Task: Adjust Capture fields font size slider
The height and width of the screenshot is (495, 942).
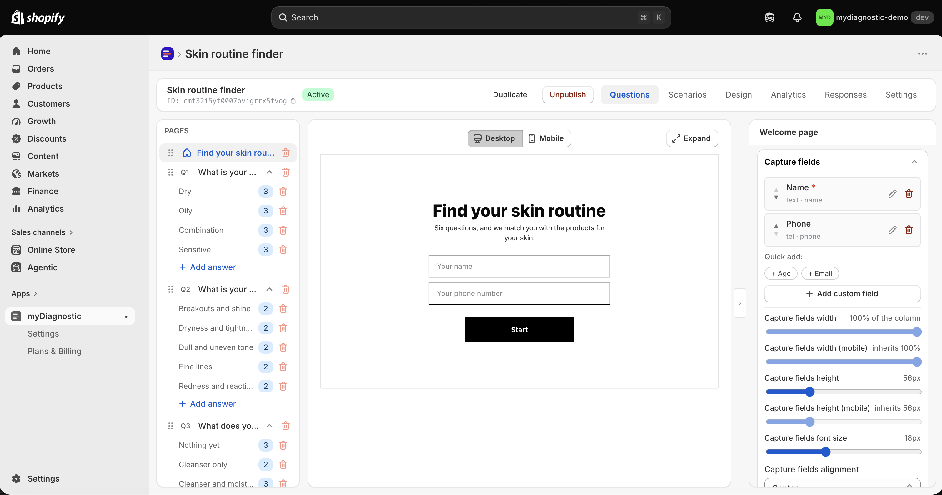Action: [x=825, y=452]
